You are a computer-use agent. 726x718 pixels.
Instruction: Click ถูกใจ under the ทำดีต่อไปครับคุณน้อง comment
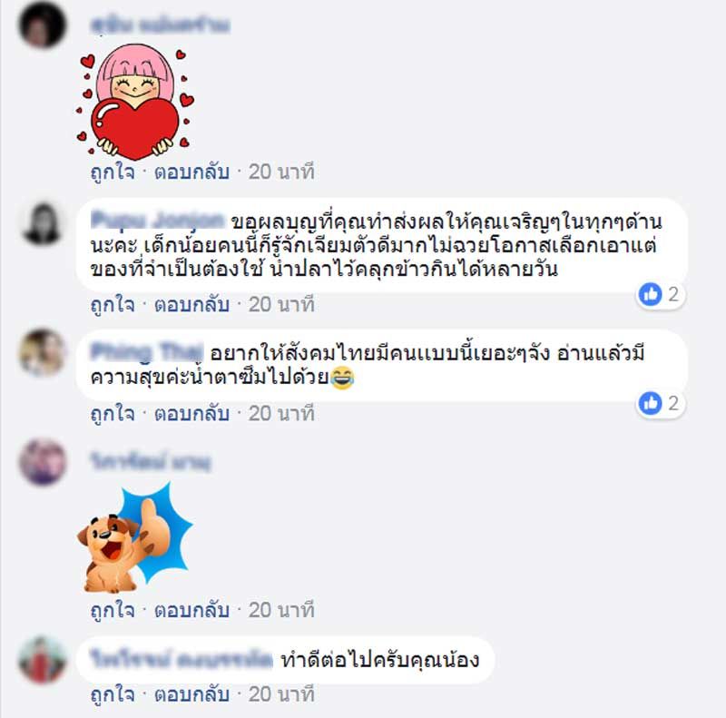[113, 694]
